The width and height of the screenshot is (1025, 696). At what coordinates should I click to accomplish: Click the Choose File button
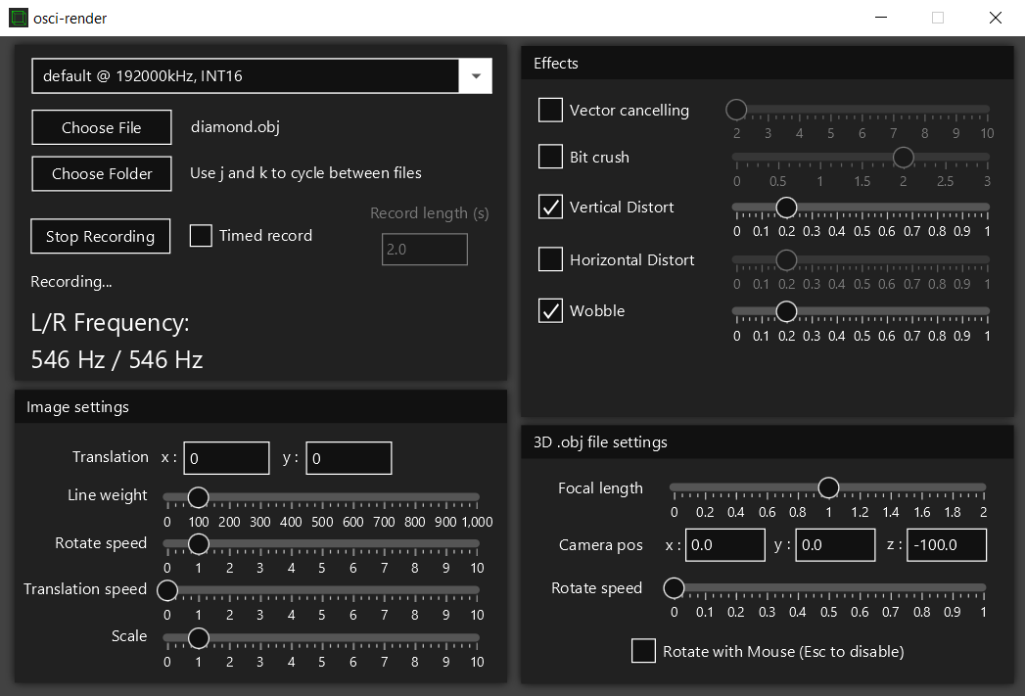[102, 127]
